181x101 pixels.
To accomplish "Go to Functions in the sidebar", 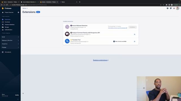I will point(7,22).
